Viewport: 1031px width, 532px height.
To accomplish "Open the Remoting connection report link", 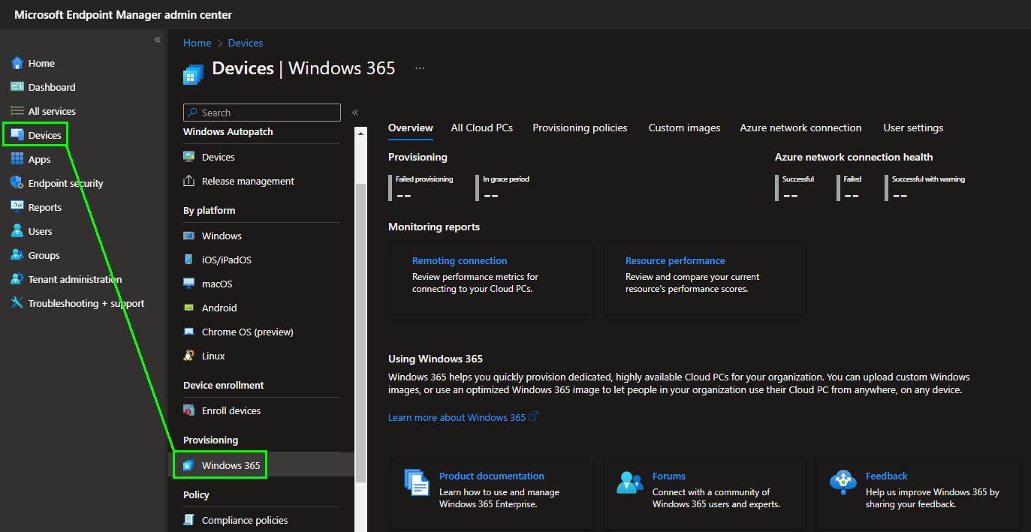I will 460,260.
